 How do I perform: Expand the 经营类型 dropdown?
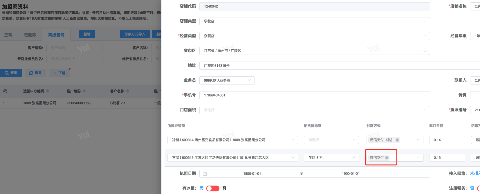(x=314, y=36)
